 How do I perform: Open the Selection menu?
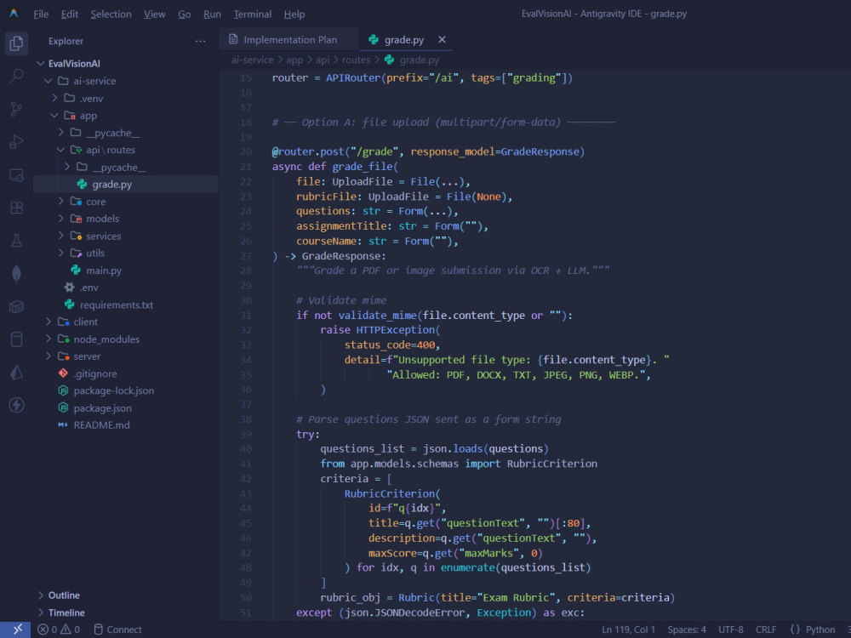pos(111,14)
